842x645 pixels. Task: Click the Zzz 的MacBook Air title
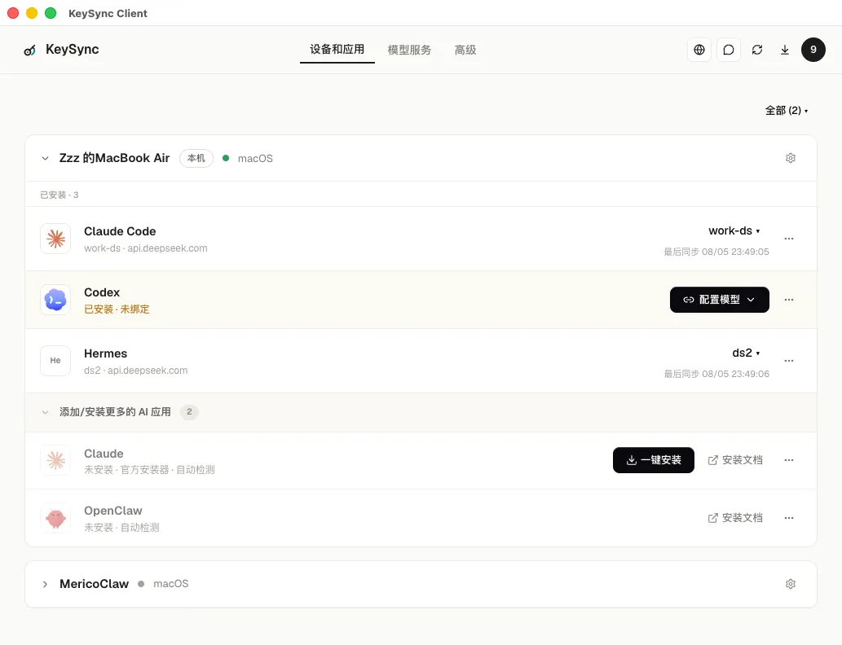click(114, 158)
